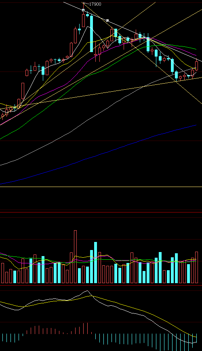Image resolution: width=202 pixels, height=351 pixels.
Task: Select the right end of the green moving average line
Action: pyautogui.click(x=195, y=49)
